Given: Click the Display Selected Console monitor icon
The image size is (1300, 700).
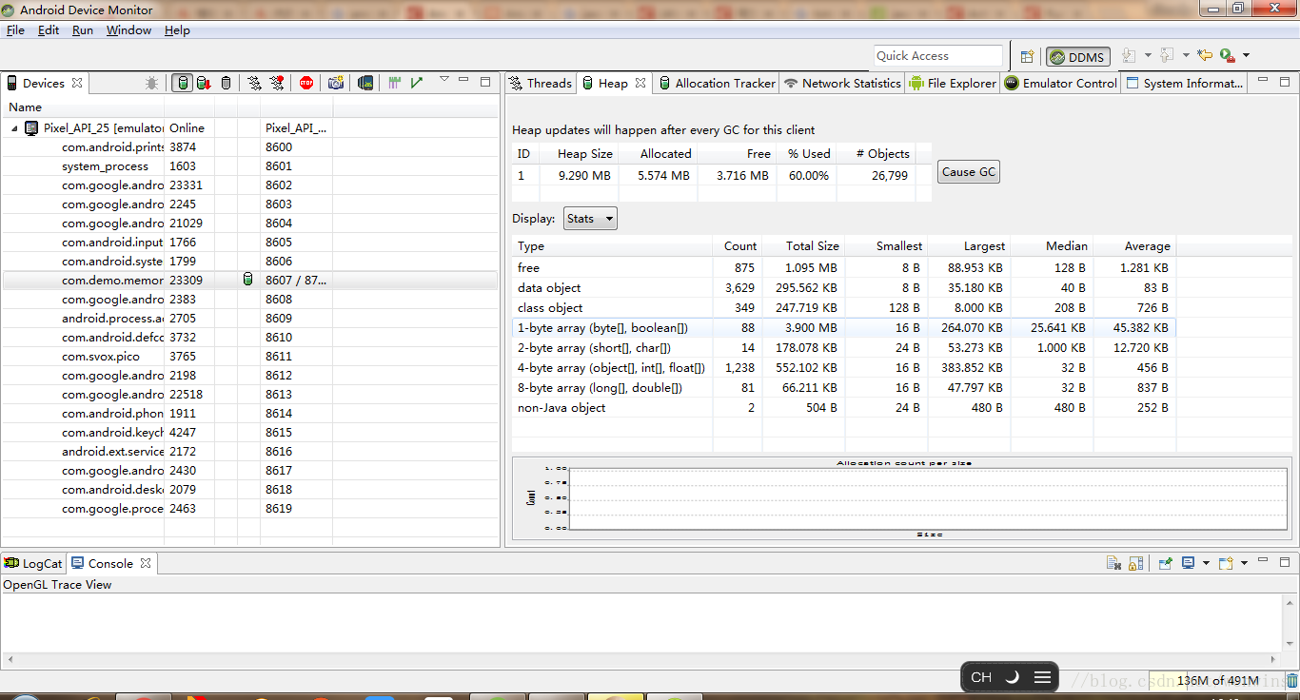Looking at the screenshot, I should point(1189,563).
